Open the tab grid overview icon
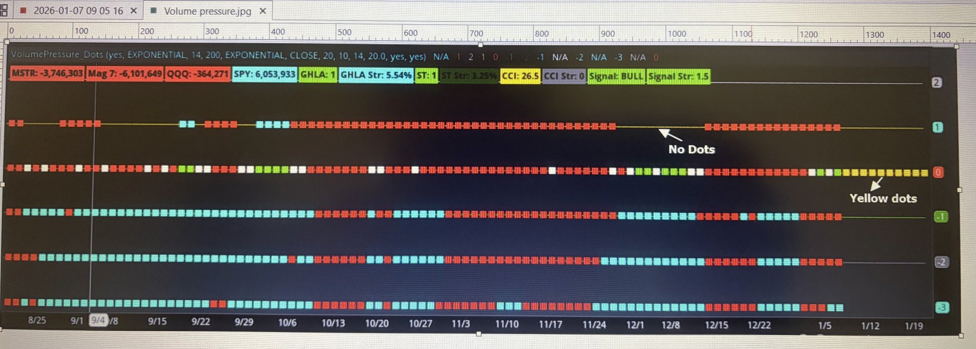This screenshot has width=976, height=349. click(4, 10)
